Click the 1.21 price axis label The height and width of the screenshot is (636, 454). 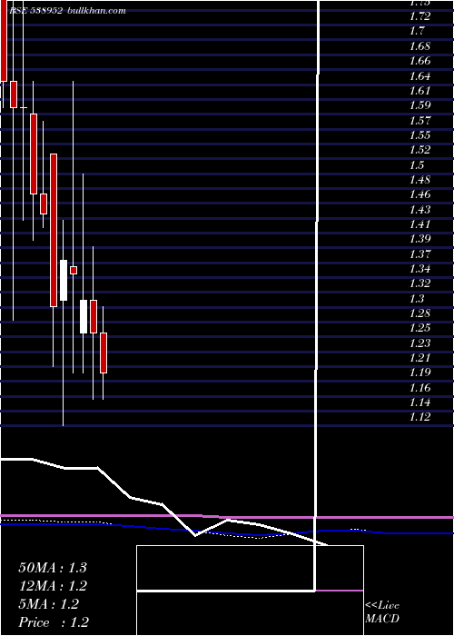tap(419, 358)
